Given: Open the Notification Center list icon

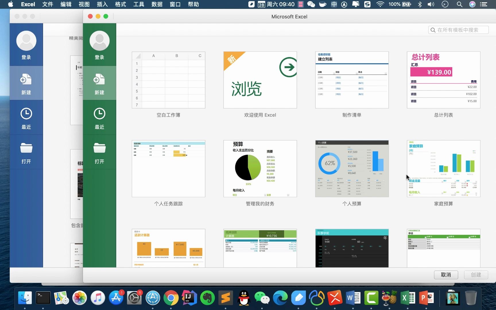Looking at the screenshot, I should (484, 4).
